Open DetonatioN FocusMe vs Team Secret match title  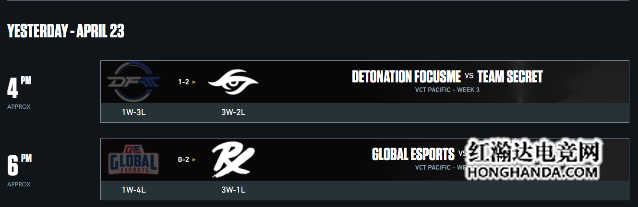click(x=447, y=77)
